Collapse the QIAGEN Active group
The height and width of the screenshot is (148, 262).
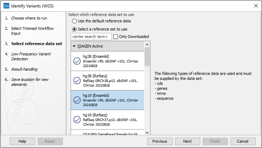[x=74, y=46]
